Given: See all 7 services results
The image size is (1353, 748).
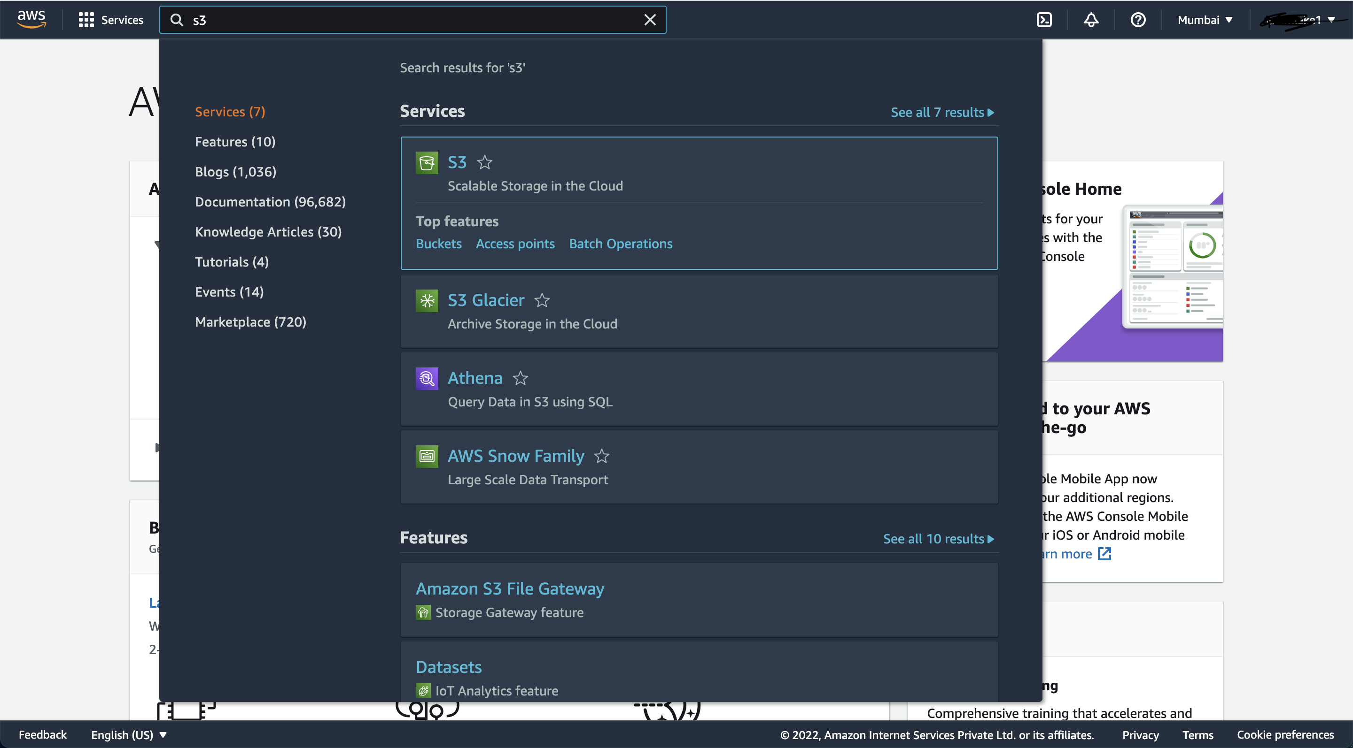Looking at the screenshot, I should pos(942,112).
